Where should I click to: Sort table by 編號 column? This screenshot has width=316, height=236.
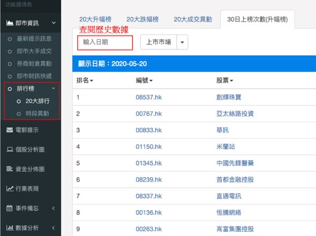[x=144, y=81]
